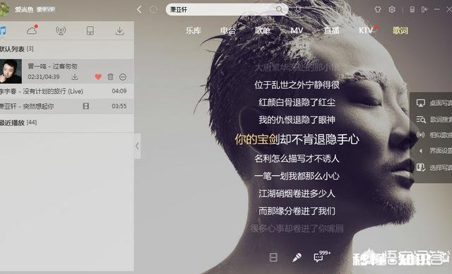
Task: Open the cloud music tab icon
Action: point(32,30)
